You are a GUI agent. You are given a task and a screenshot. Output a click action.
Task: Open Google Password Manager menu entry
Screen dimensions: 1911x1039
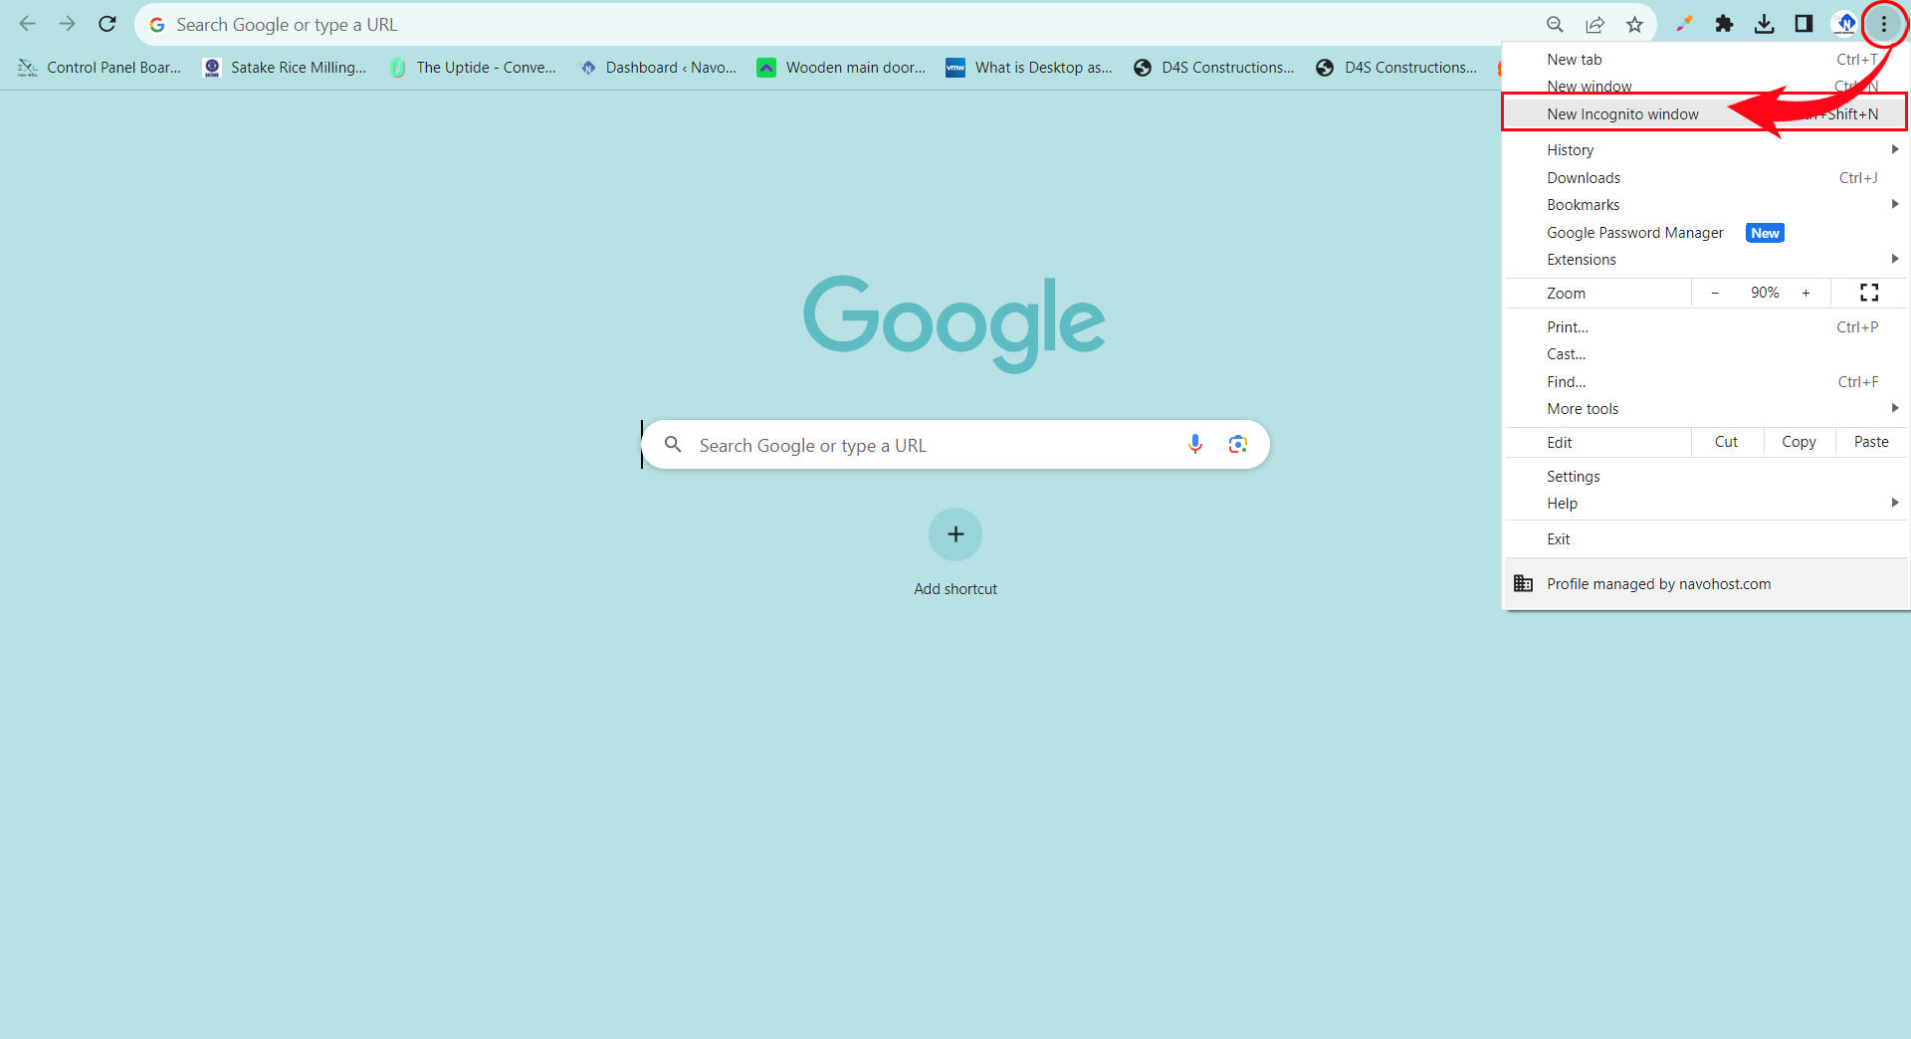click(x=1634, y=233)
